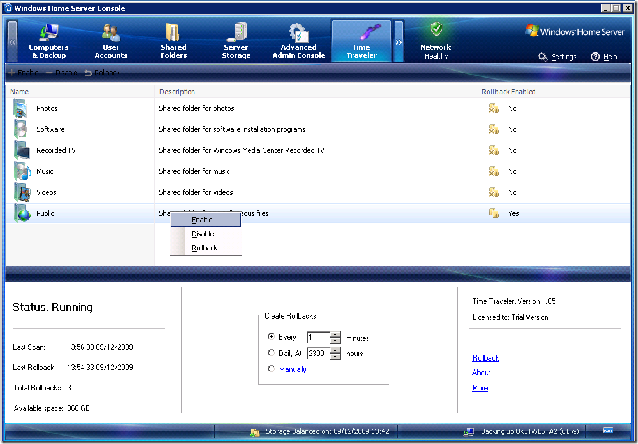Viewport: 638px width, 444px height.
Task: Click the Windows Home Server logo
Action: (x=574, y=32)
